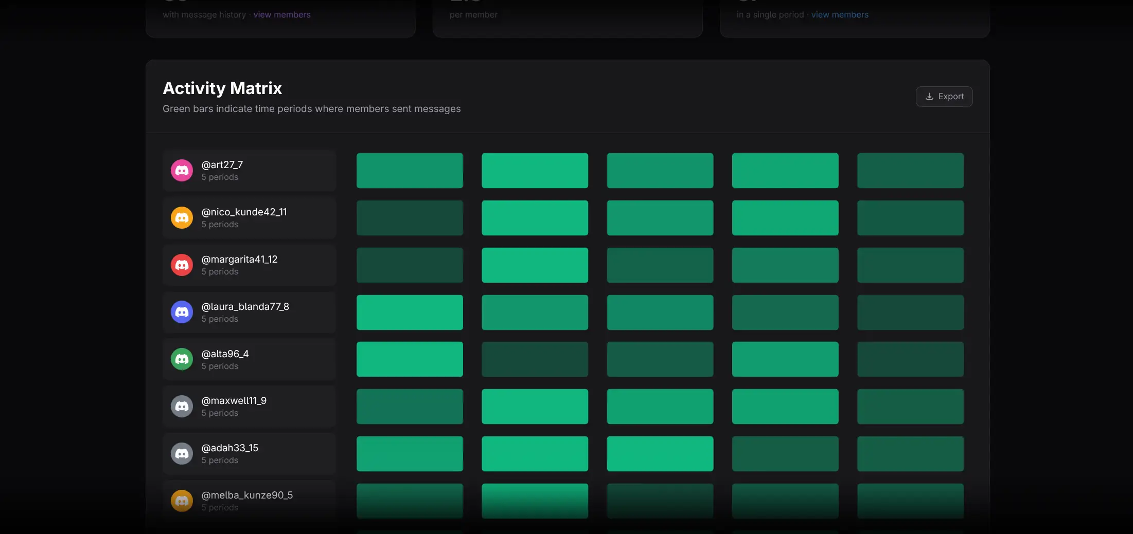Click @art27_7 pink Discord avatar
This screenshot has height=534, width=1133.
tap(182, 171)
